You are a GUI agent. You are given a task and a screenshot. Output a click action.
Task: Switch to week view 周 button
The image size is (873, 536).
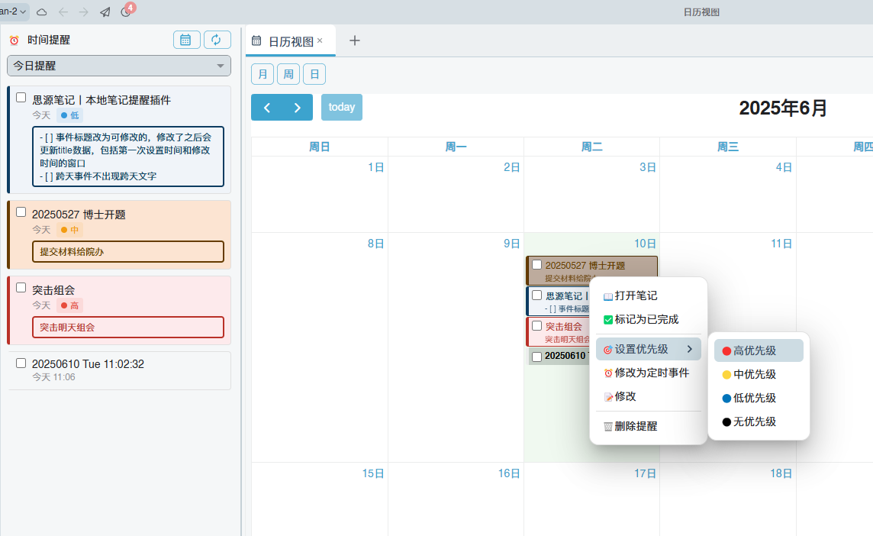point(288,74)
